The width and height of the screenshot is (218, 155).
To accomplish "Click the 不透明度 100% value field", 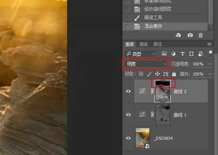I will pyautogui.click(x=198, y=64).
